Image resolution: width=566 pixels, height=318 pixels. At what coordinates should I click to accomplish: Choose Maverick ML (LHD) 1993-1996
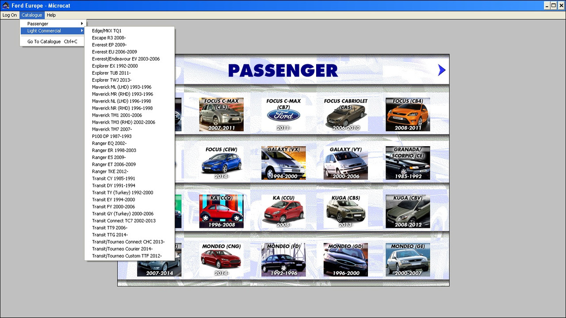click(x=130, y=87)
